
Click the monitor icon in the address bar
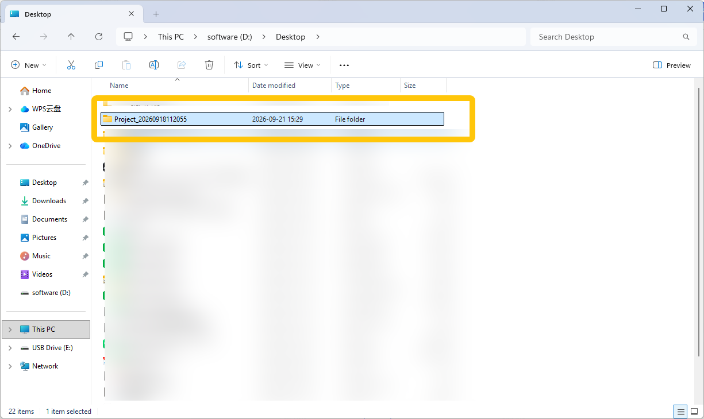click(128, 37)
